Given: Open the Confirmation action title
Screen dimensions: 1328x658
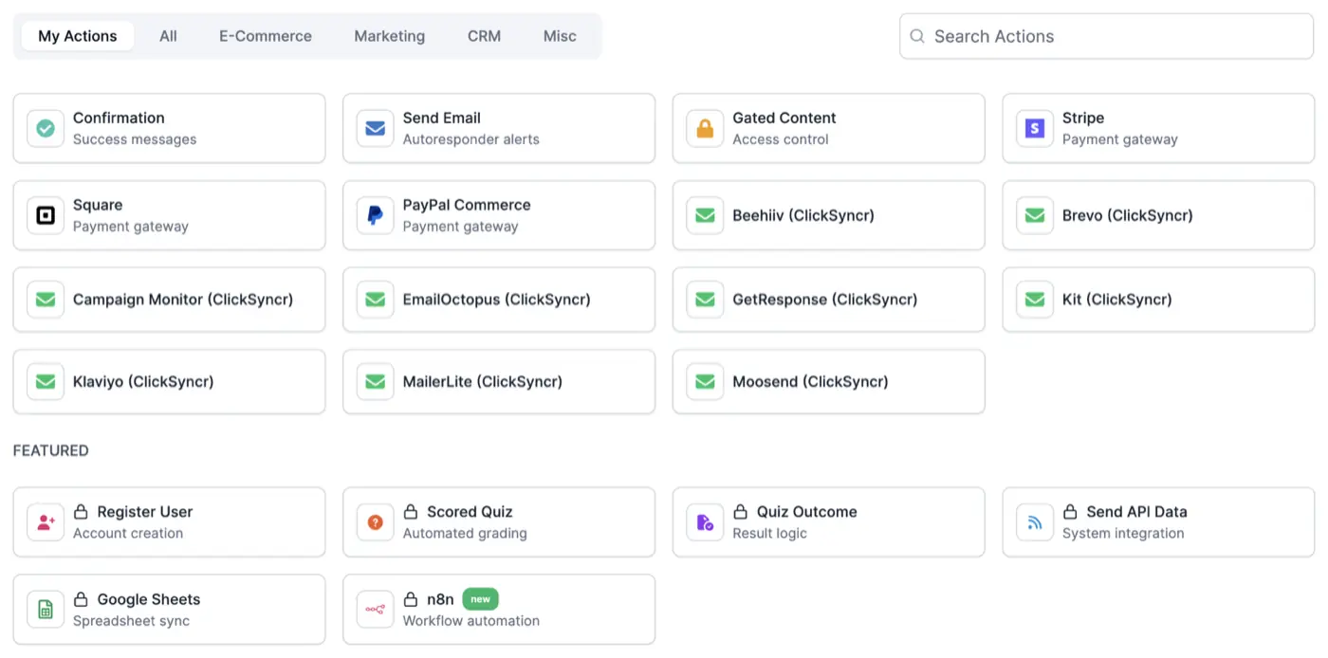Looking at the screenshot, I should point(119,118).
